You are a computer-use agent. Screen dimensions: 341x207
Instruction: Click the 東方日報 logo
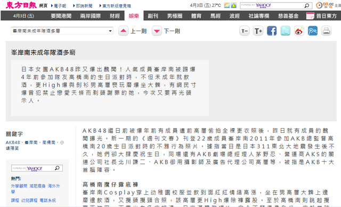[x=21, y=5]
